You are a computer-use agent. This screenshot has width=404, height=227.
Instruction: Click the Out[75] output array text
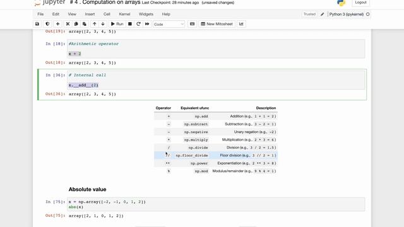click(x=96, y=216)
